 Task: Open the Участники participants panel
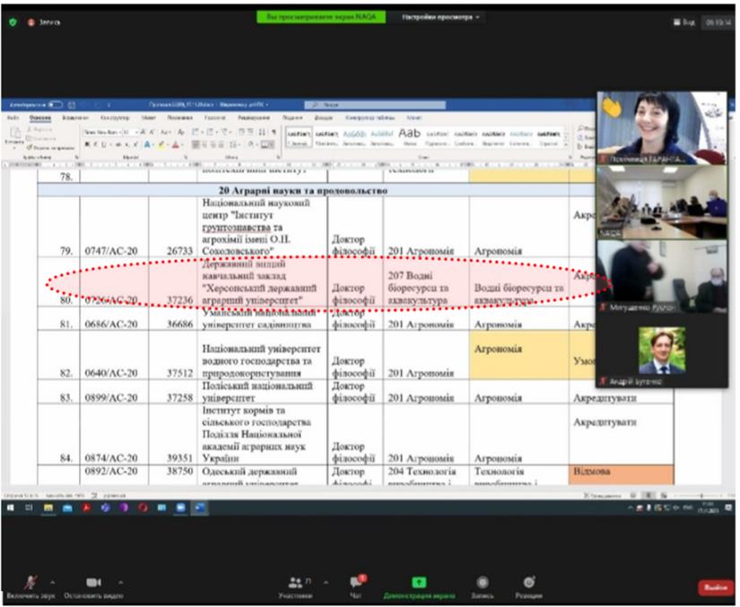pos(296,587)
